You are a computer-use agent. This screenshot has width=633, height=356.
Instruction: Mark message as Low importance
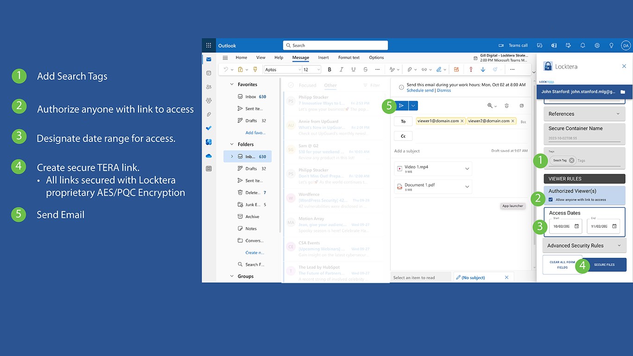click(483, 70)
